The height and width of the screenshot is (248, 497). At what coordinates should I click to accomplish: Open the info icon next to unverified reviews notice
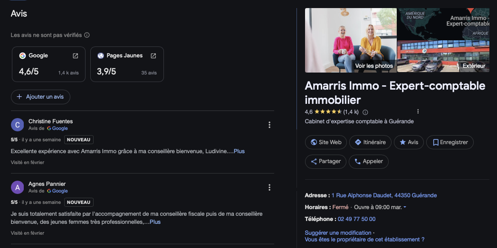tap(87, 35)
